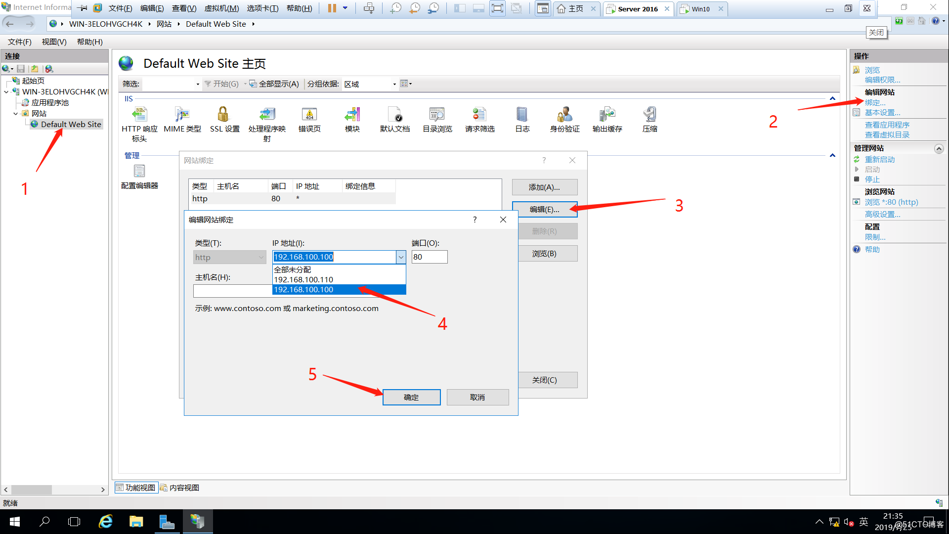
Task: Collapse the 网站 tree node
Action: click(16, 113)
